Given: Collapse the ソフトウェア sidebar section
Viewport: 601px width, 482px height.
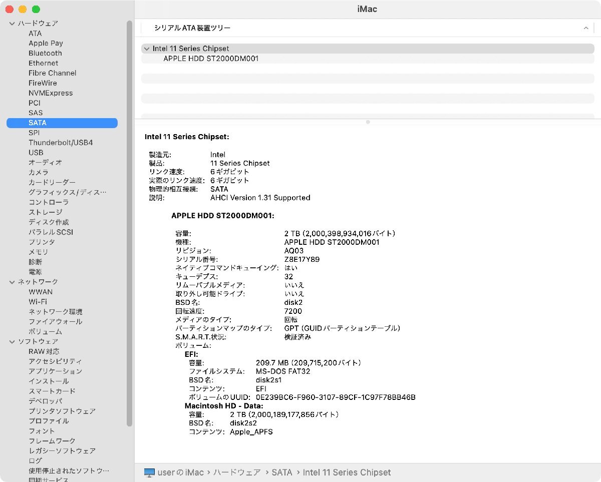Looking at the screenshot, I should 12,341.
